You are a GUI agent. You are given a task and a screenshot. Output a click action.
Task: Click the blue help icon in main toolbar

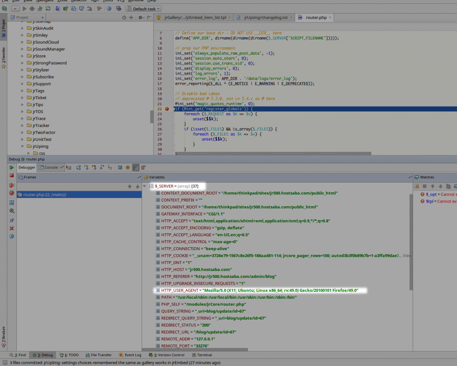click(109, 9)
